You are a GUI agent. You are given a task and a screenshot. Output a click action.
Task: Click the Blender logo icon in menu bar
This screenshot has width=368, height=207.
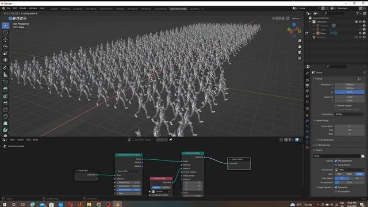3,8
